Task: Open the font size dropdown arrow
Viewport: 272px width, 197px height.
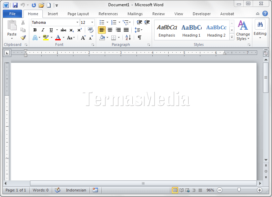Action: point(92,22)
